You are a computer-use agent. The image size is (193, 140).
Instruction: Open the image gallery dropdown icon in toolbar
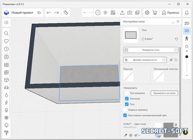point(137,13)
